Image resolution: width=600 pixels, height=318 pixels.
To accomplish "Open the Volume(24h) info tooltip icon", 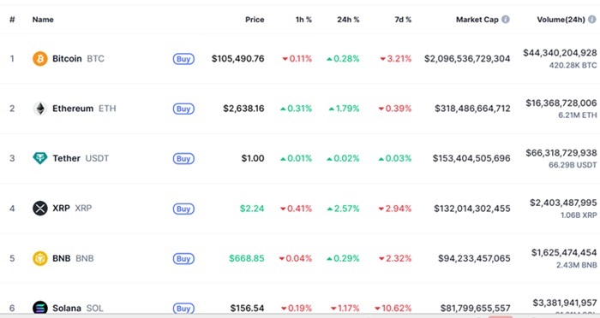I will pos(592,19).
